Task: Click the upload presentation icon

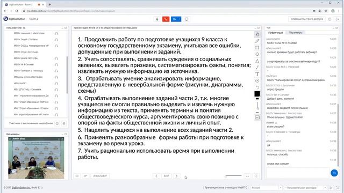Action: click(77, 176)
